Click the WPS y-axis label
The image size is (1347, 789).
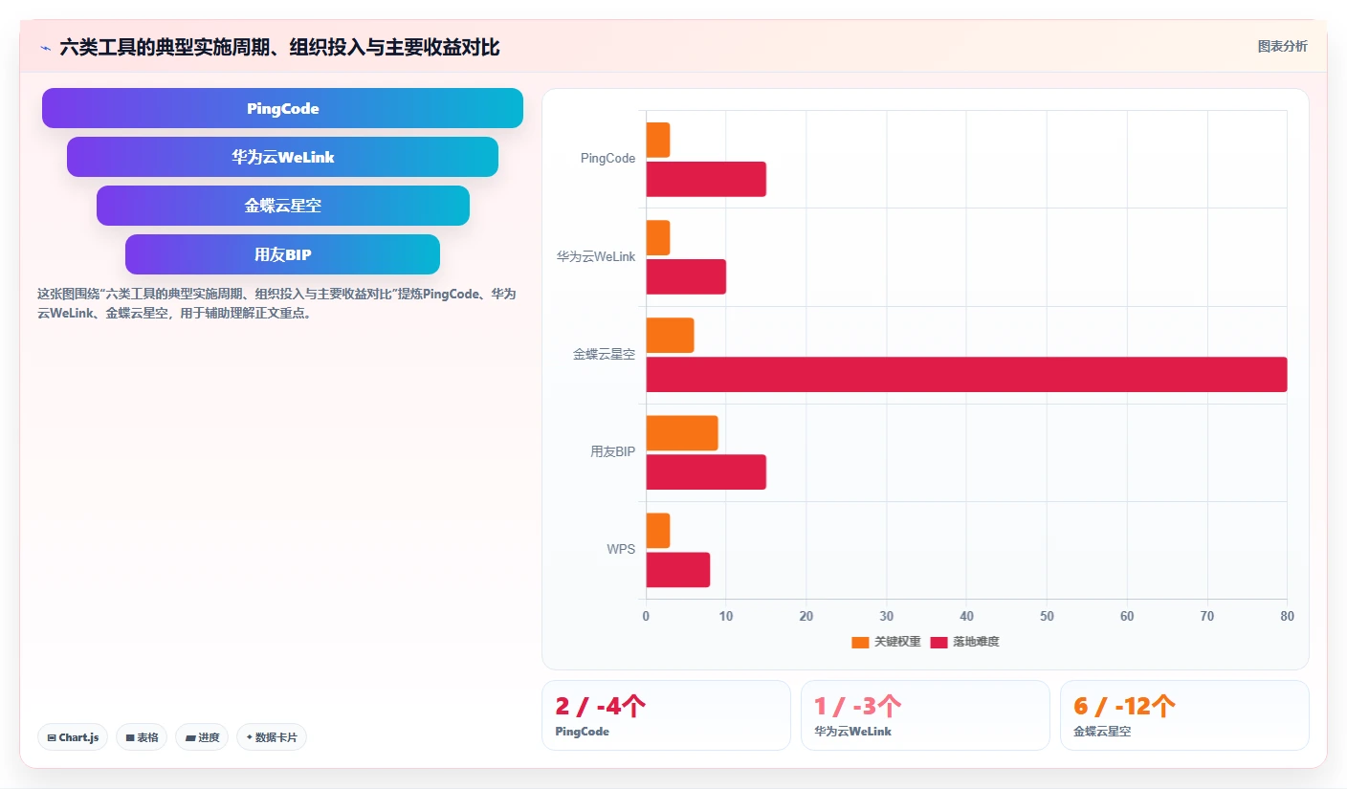621,550
